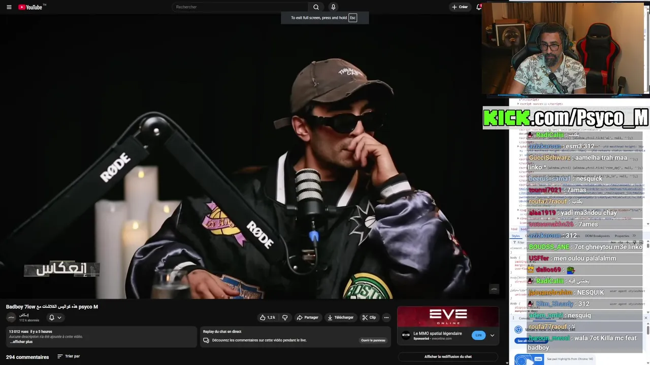650x365 pixels.
Task: Select the Styles tab in DevTools
Action: click(x=516, y=236)
